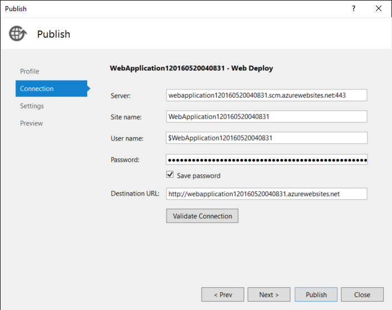Viewport: 392px width, 310px height.
Task: Click the 'User name:' label
Action: click(x=127, y=138)
